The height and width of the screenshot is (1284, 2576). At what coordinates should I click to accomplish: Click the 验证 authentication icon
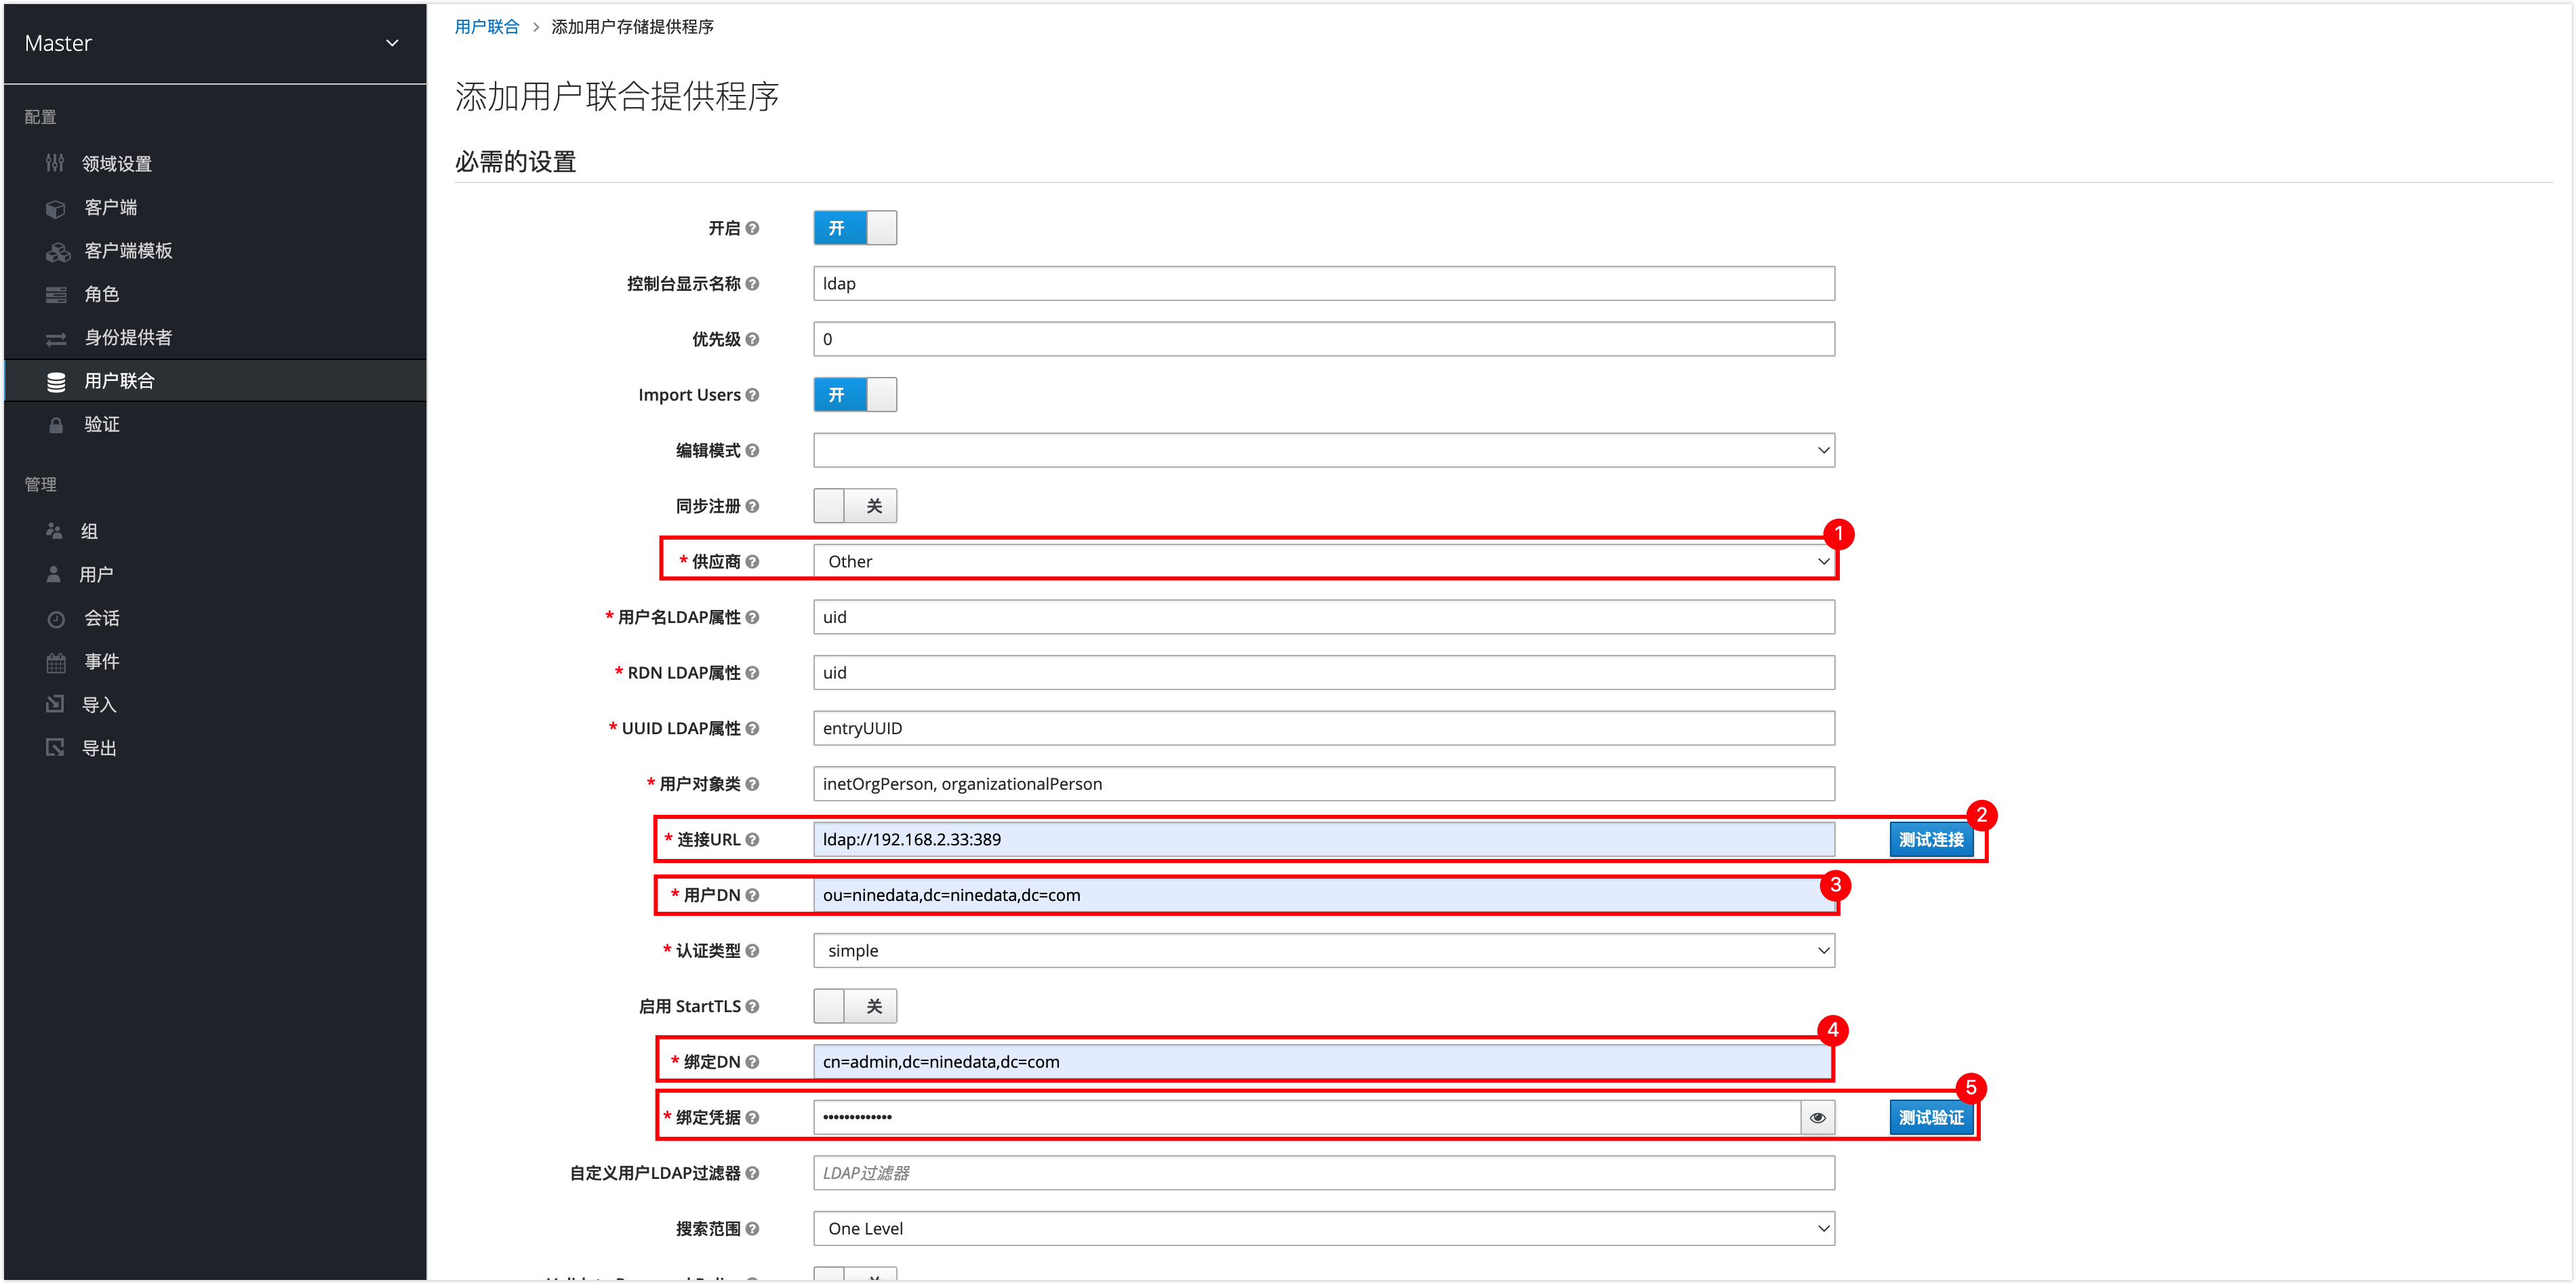coord(56,424)
